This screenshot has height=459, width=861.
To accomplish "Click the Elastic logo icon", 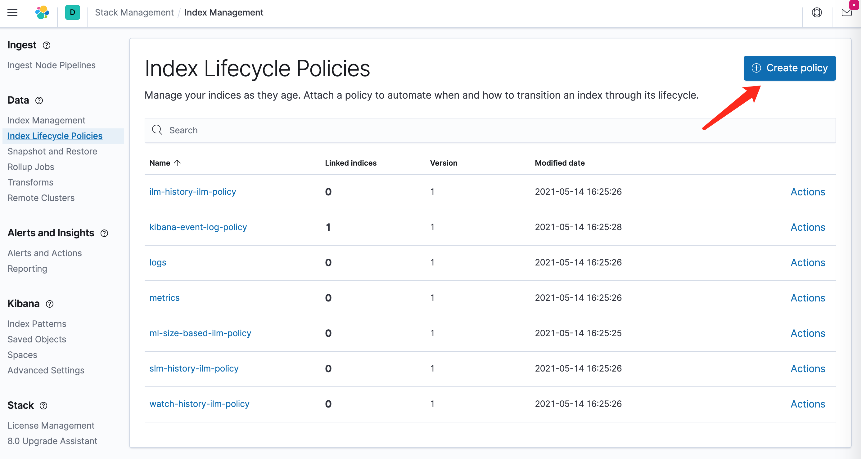I will click(x=42, y=13).
